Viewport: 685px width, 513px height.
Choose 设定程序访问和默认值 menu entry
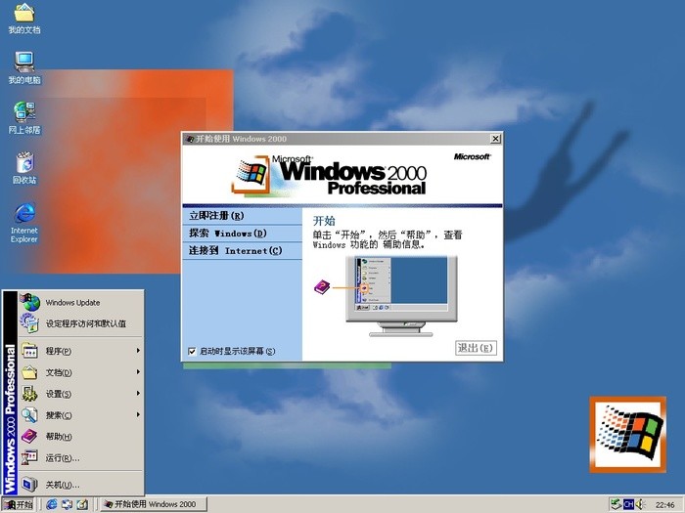click(x=81, y=323)
